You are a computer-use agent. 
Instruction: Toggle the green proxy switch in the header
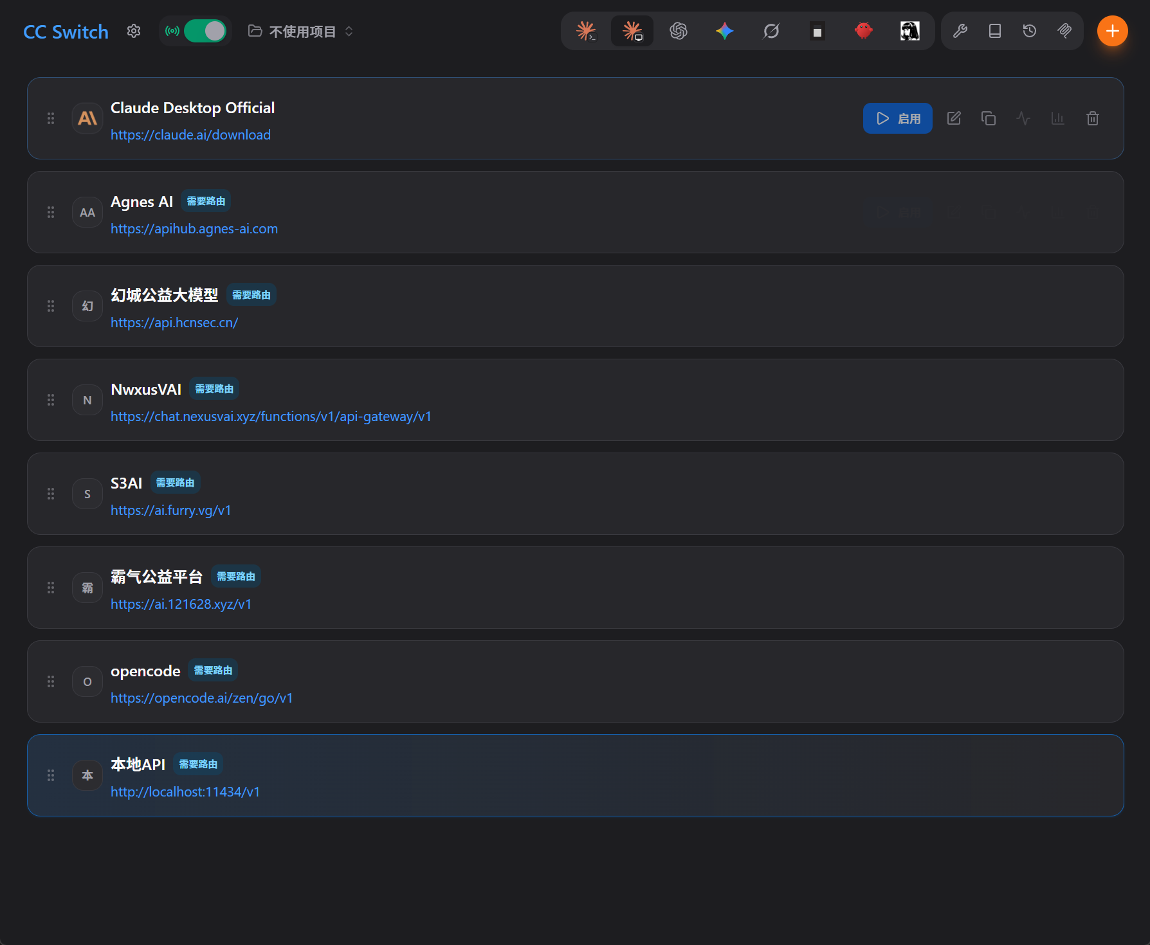[205, 31]
